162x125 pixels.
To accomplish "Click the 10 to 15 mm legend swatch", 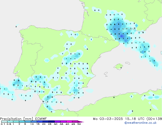I will click(x=34, y=122).
